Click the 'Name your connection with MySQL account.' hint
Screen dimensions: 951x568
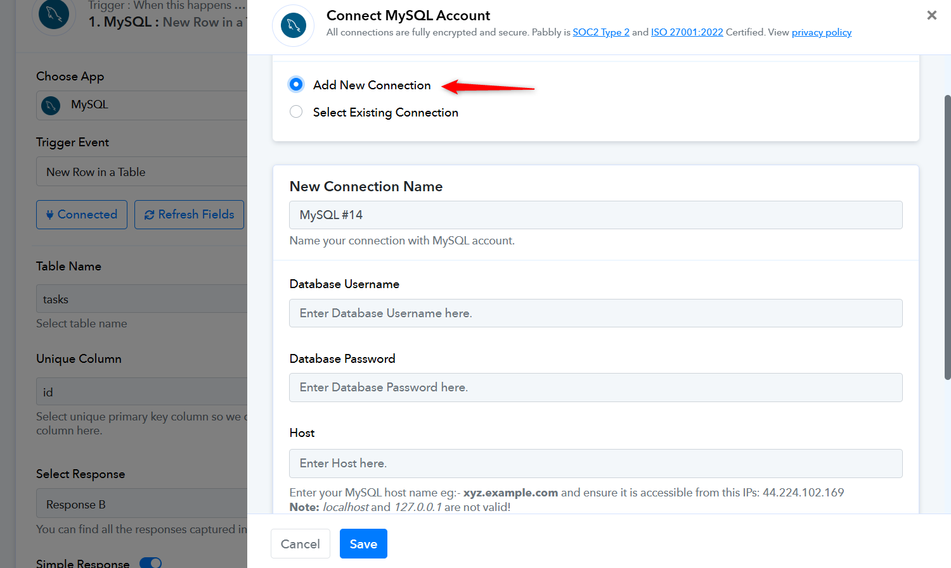click(x=402, y=241)
